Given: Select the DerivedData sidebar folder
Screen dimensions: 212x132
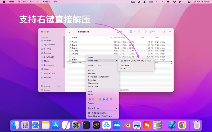Looking at the screenshot, I should coord(48,73).
